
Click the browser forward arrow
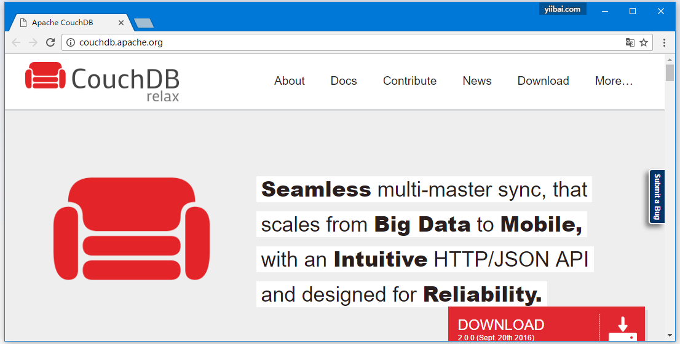pyautogui.click(x=33, y=43)
